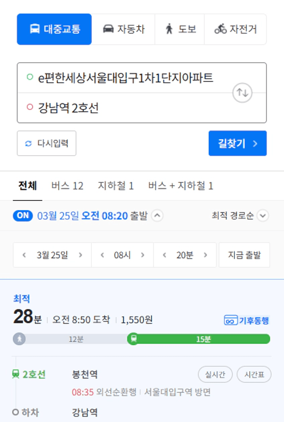Collapse the departure time picker chevron
The image size is (284, 422).
tap(157, 216)
